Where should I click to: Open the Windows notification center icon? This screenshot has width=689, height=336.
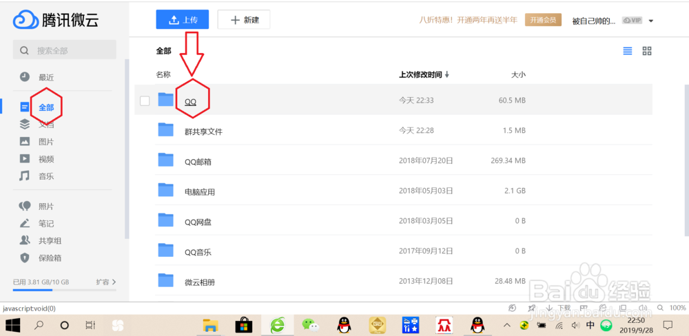tap(668, 326)
